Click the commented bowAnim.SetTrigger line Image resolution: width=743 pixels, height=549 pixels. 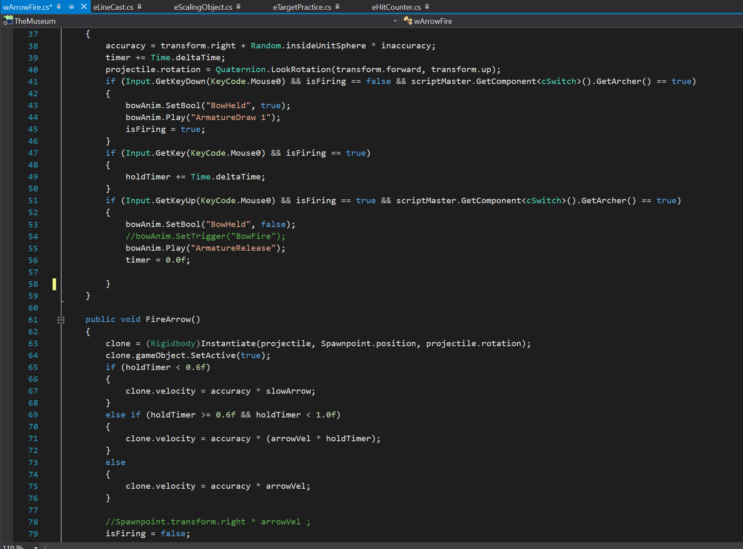pyautogui.click(x=206, y=236)
